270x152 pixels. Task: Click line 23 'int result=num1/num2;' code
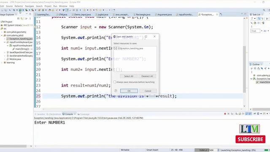(86, 85)
